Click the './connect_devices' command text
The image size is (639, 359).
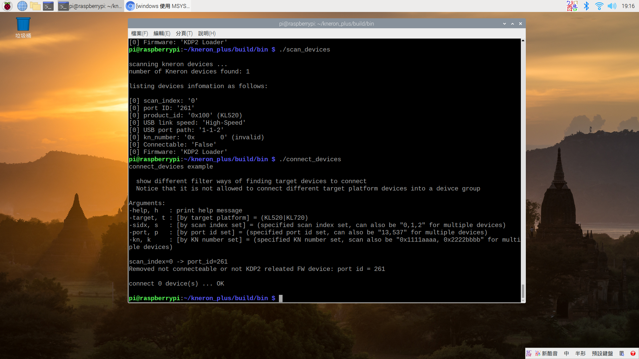pos(310,159)
